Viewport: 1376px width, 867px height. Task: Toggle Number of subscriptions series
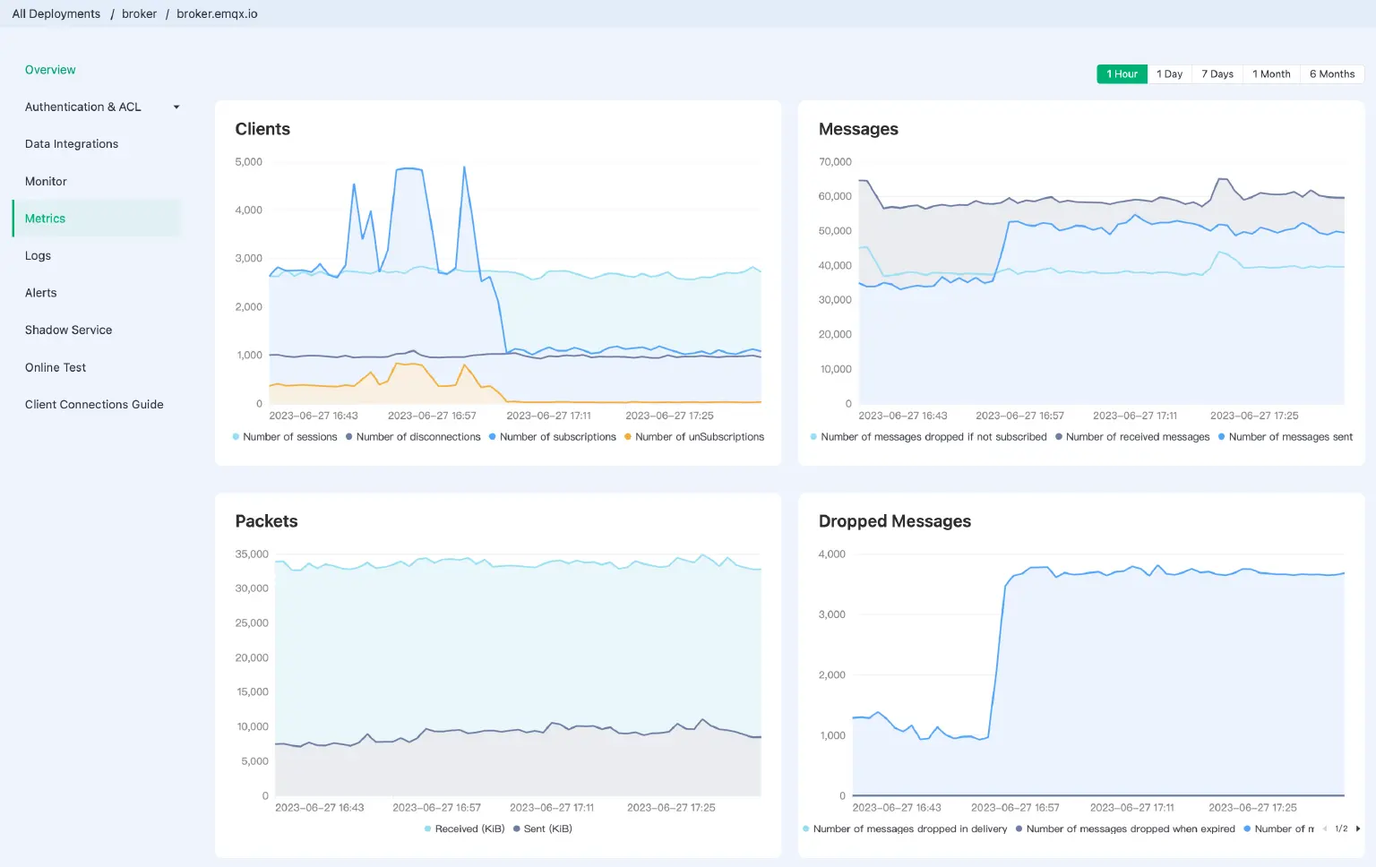click(553, 437)
